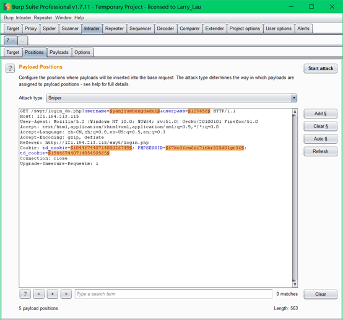Open the Repeater menu in menu bar

point(43,18)
